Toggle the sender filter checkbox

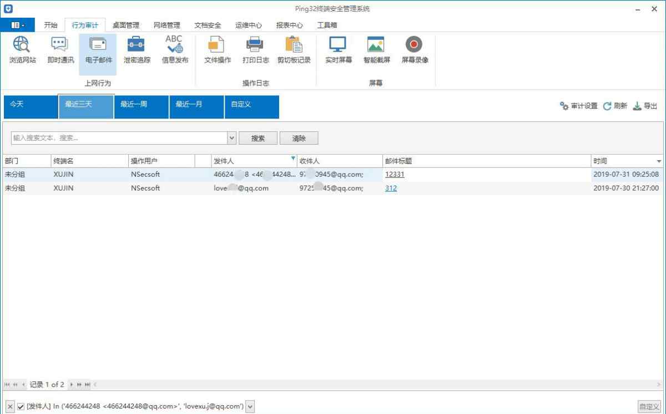click(21, 407)
